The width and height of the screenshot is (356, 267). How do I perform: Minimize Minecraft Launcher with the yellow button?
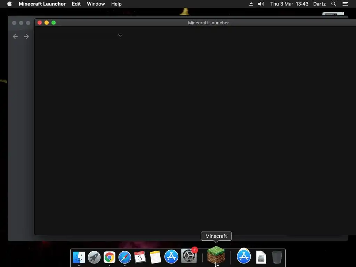47,23
